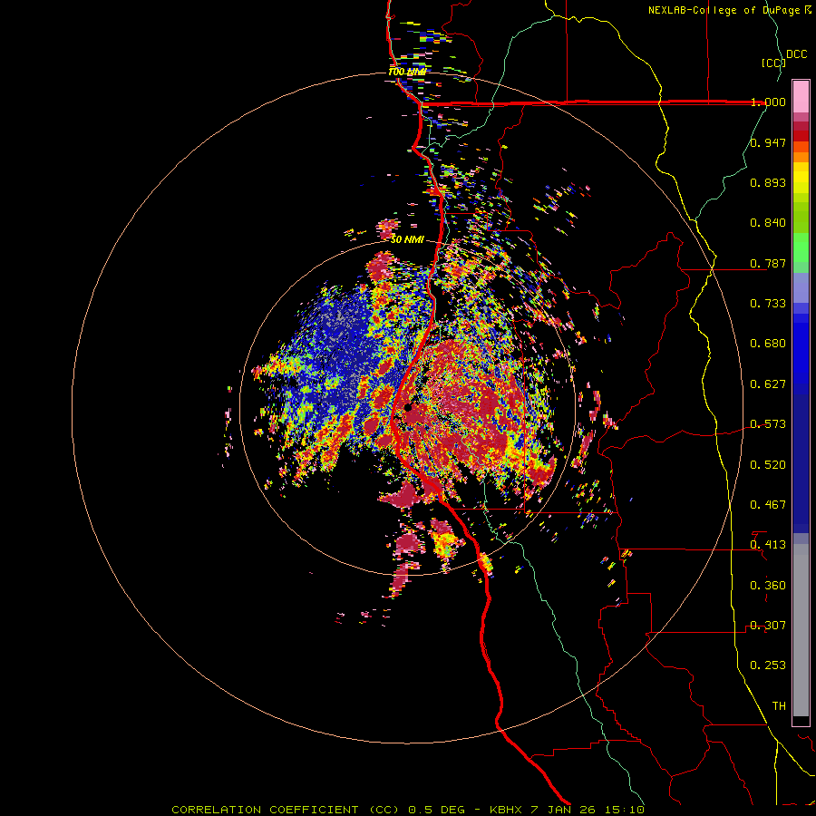Viewport: 816px width, 816px height.
Task: Select the 0.573 scale value
Action: pos(768,424)
